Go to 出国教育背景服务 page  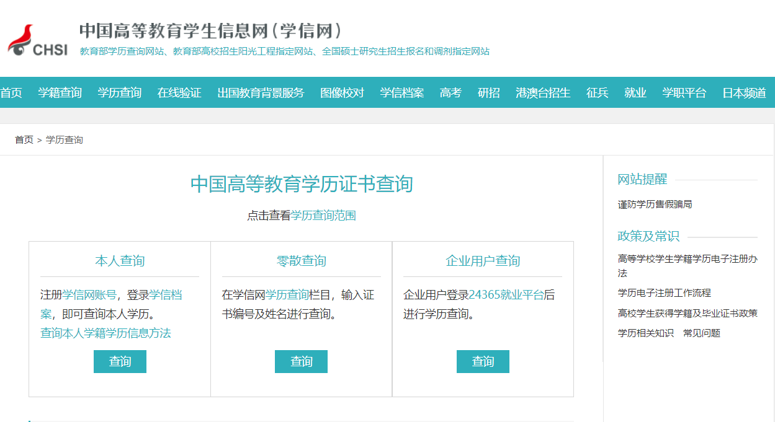pyautogui.click(x=260, y=92)
